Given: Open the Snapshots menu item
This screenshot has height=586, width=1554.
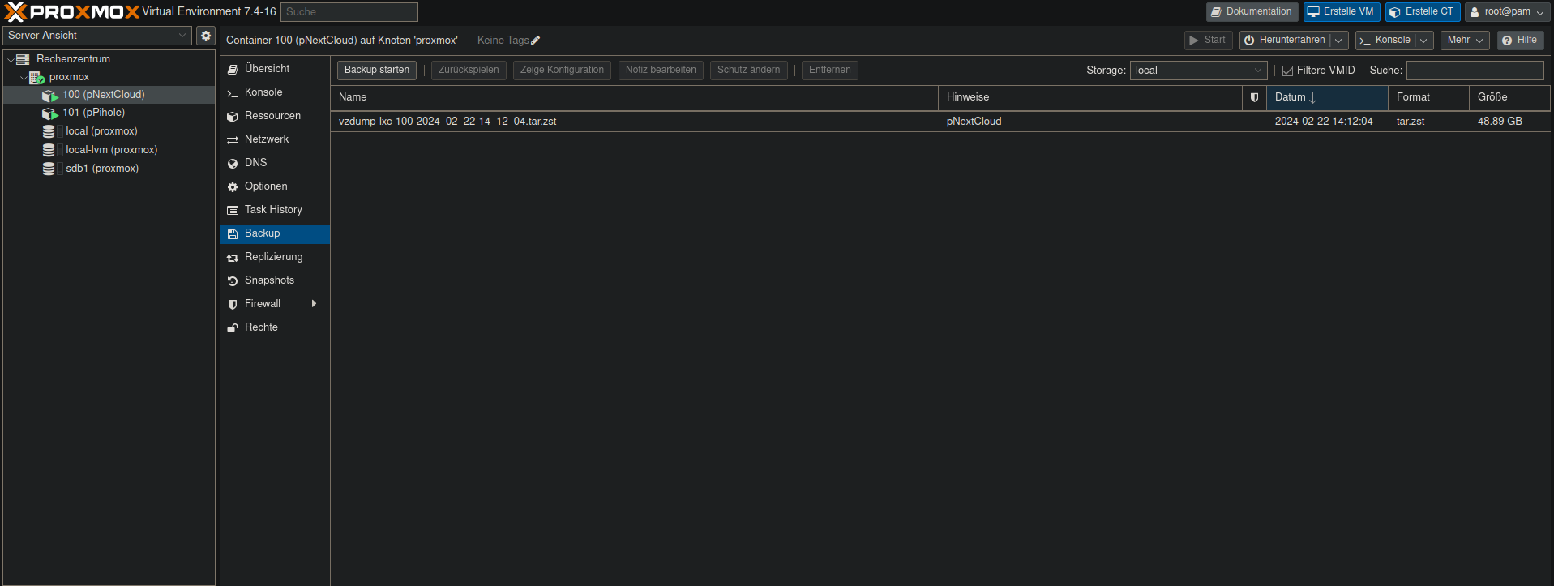Looking at the screenshot, I should (x=275, y=280).
